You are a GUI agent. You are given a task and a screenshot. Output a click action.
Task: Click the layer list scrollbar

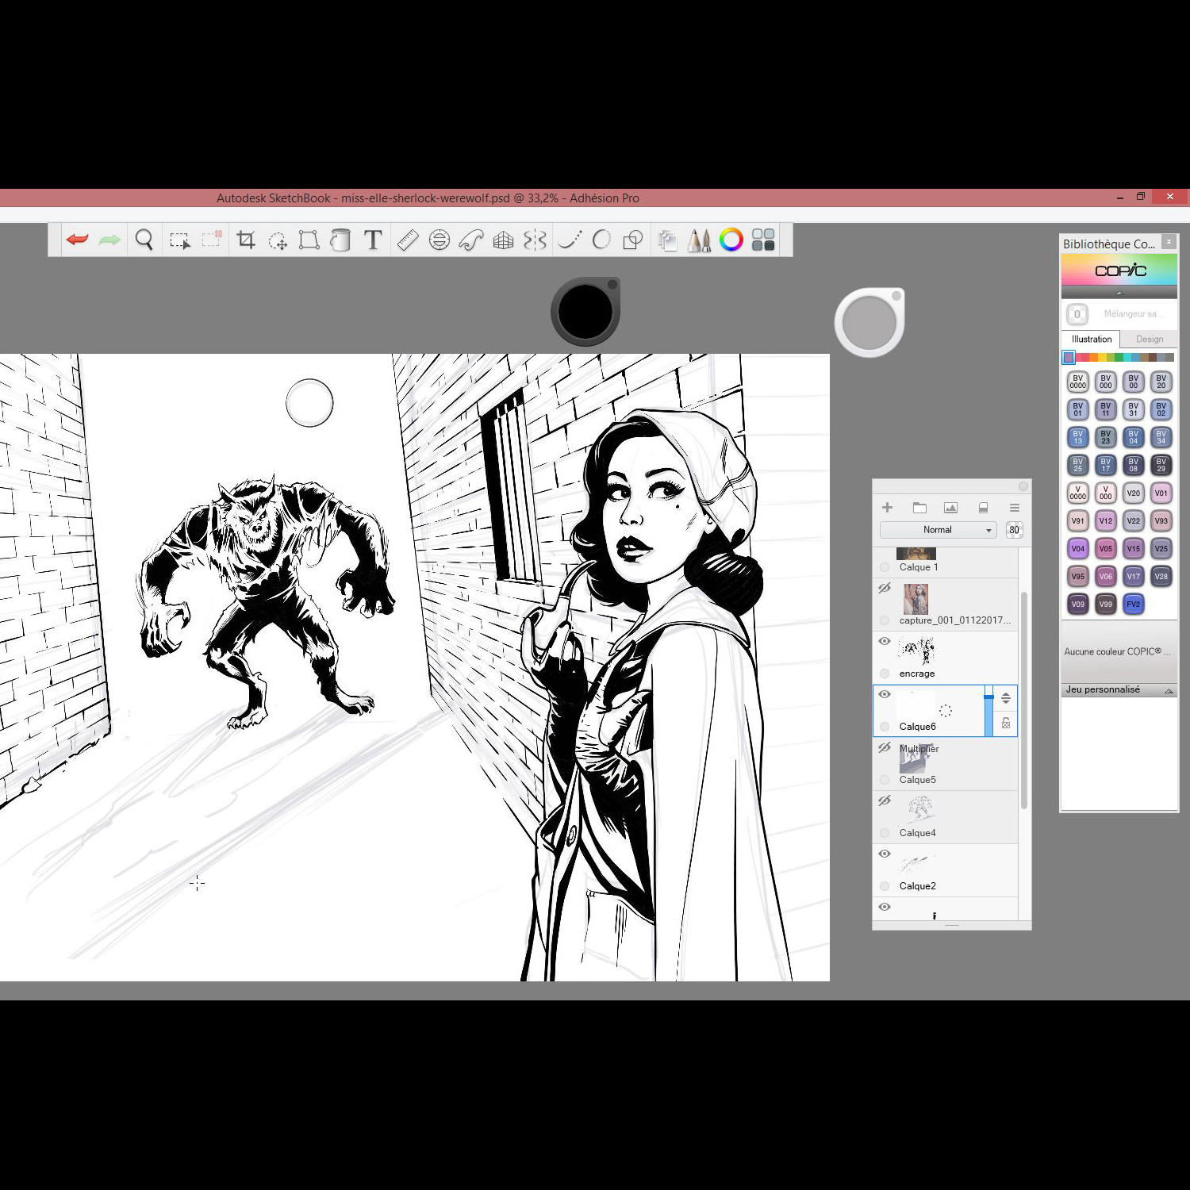(x=1024, y=700)
